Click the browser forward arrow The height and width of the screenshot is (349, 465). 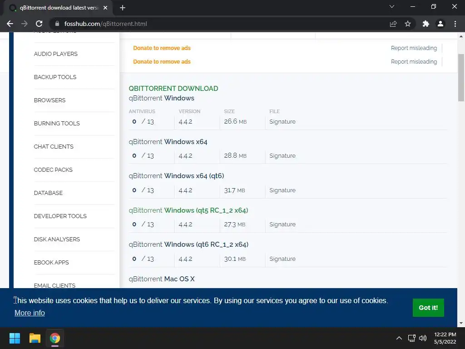[25, 24]
